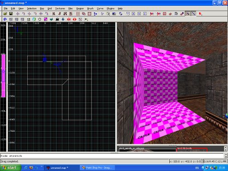Open the Textures menu

point(60,8)
